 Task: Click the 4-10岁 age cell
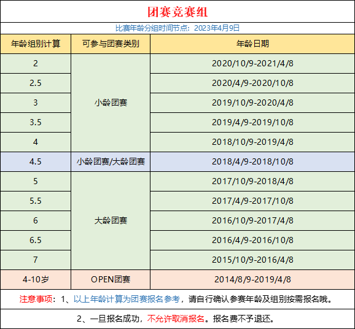(x=36, y=279)
